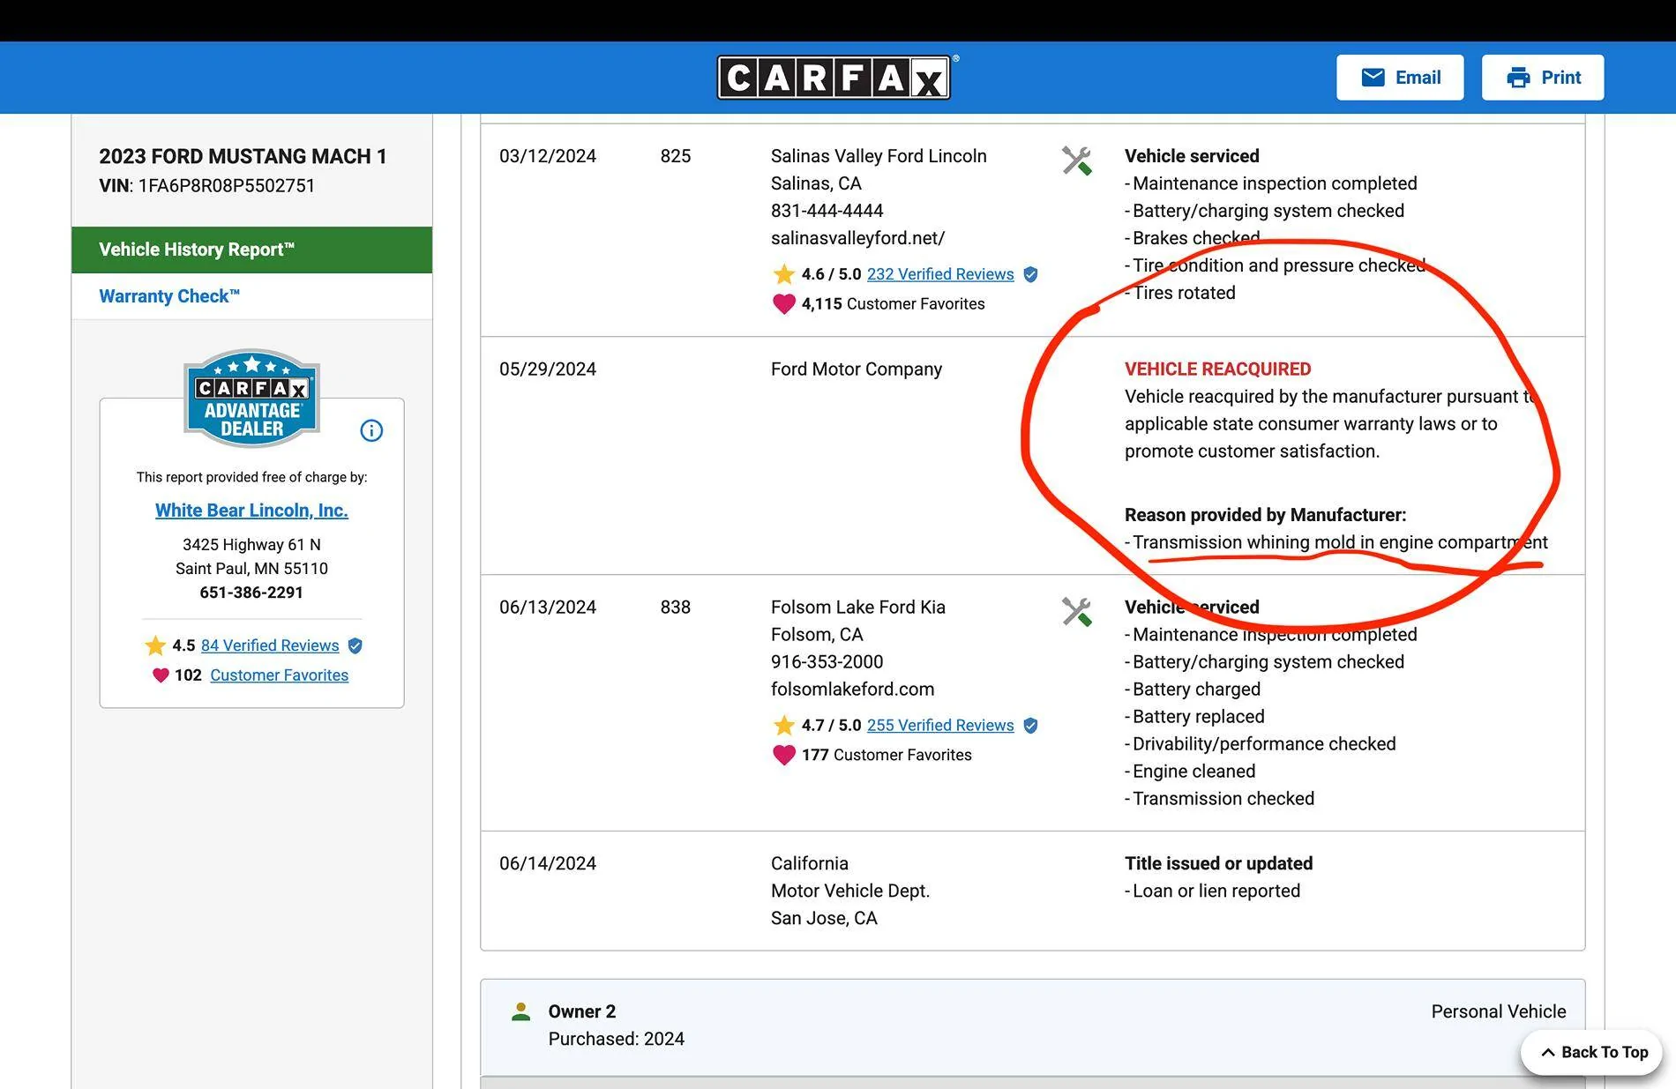Click heart icon beside 4,115 Customer Favorites
The image size is (1676, 1089).
coord(783,304)
